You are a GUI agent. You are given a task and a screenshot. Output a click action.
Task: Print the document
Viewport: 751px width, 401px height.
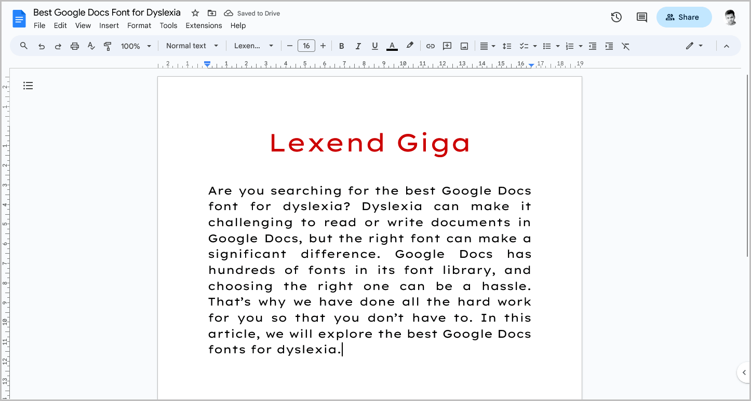pos(75,46)
